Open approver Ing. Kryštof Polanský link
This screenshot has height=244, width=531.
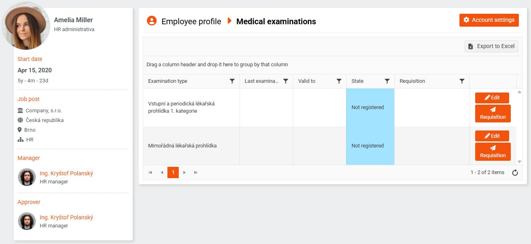coord(66,217)
